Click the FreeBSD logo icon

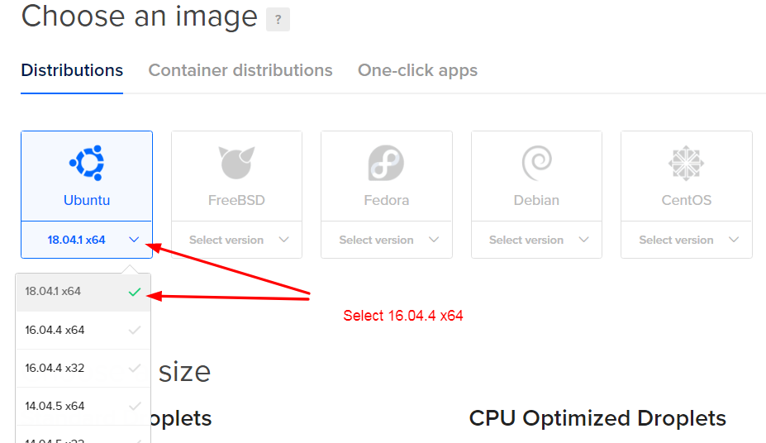click(x=236, y=163)
